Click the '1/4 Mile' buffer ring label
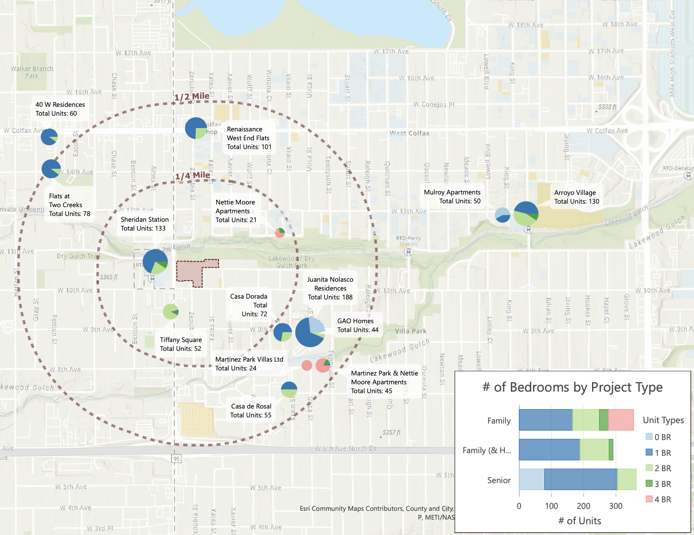This screenshot has height=535, width=694. click(x=193, y=176)
